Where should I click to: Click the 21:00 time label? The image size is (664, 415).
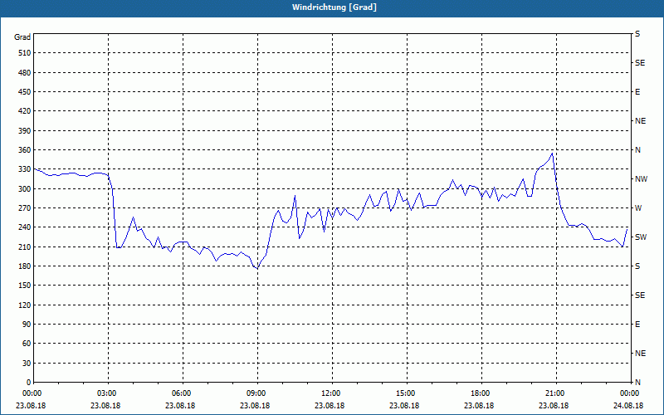click(555, 393)
